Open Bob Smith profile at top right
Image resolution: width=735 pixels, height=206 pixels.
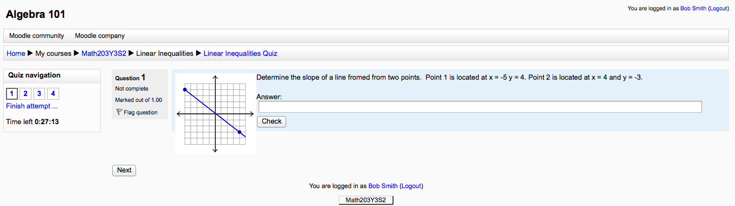click(x=693, y=9)
